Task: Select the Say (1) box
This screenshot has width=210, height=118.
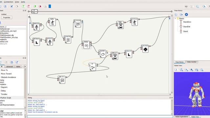Action: pyautogui.click(x=62, y=80)
